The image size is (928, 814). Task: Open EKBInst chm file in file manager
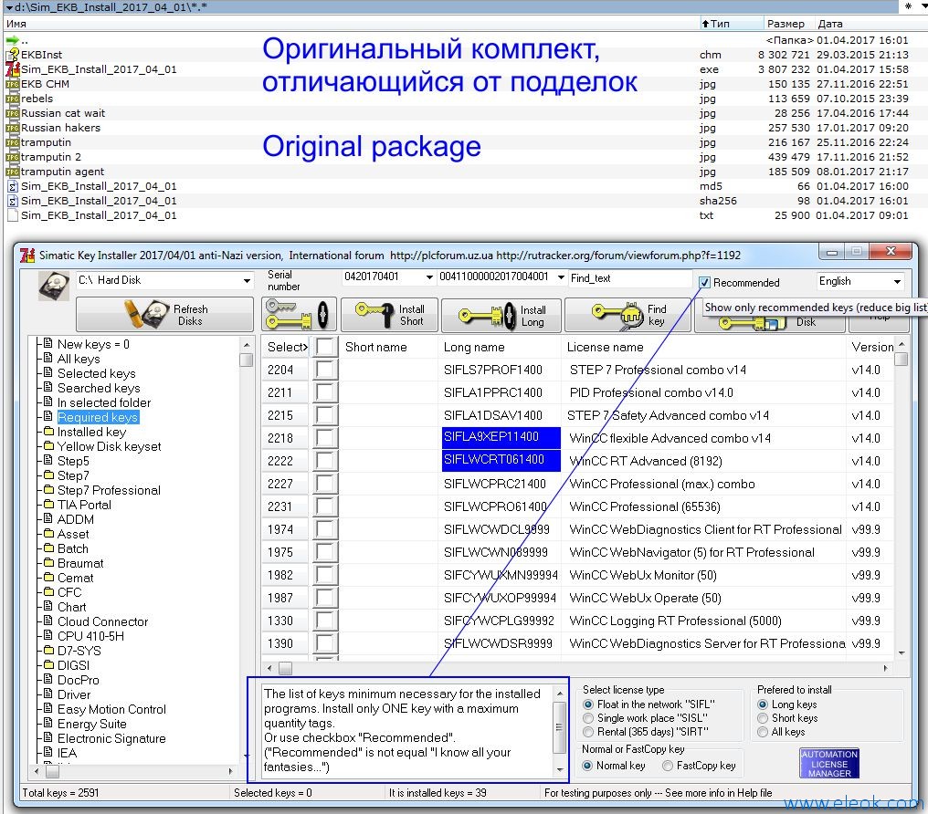click(41, 55)
